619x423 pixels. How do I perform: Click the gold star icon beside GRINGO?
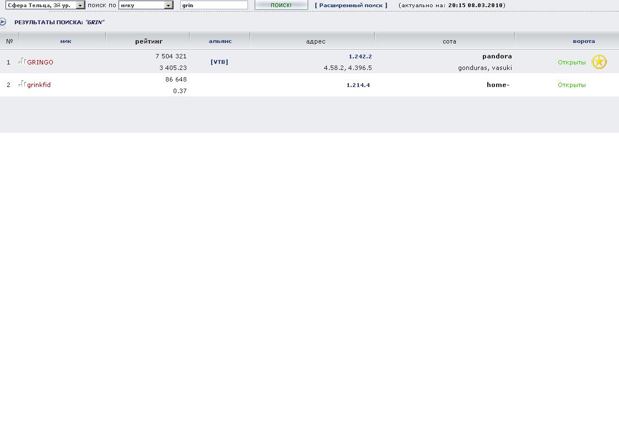599,62
